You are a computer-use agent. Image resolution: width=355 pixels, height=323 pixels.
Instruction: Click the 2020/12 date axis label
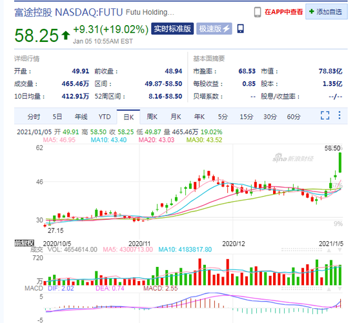(234, 244)
